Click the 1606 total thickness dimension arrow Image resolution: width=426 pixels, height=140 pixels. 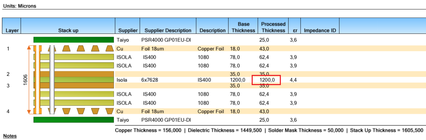(x=29, y=80)
